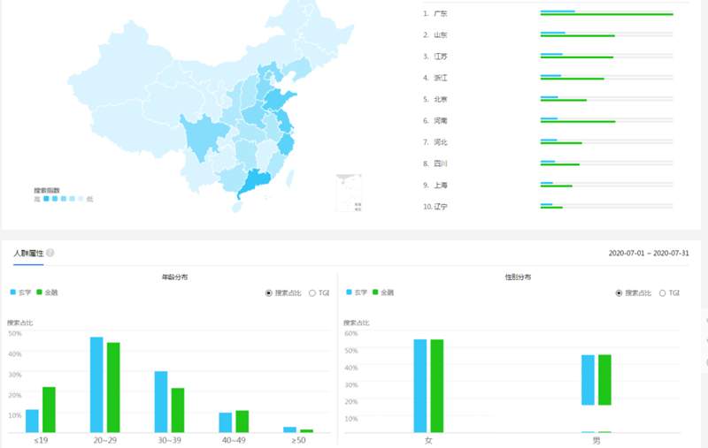Toggle green 金融 legend in age distribution chart
The image size is (708, 448).
pyautogui.click(x=46, y=292)
